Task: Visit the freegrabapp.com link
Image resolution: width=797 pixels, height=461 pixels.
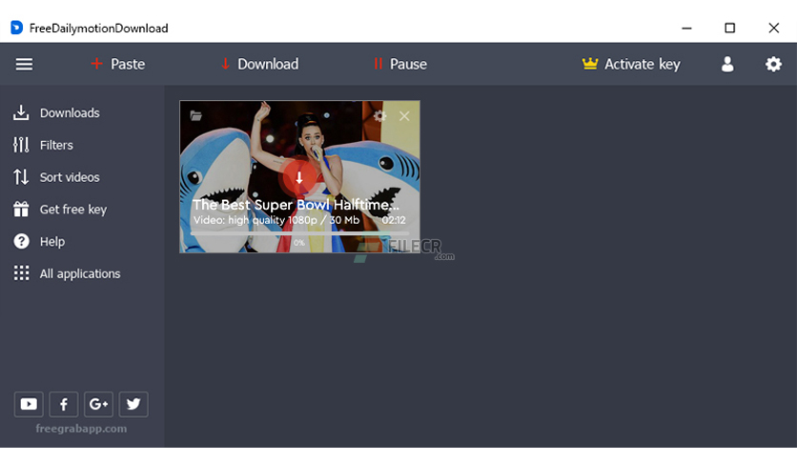Action: (81, 429)
